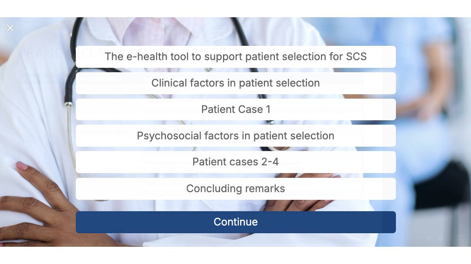The height and width of the screenshot is (264, 471).
Task: Click the faint captions icon beside the gear
Action: (450, 238)
